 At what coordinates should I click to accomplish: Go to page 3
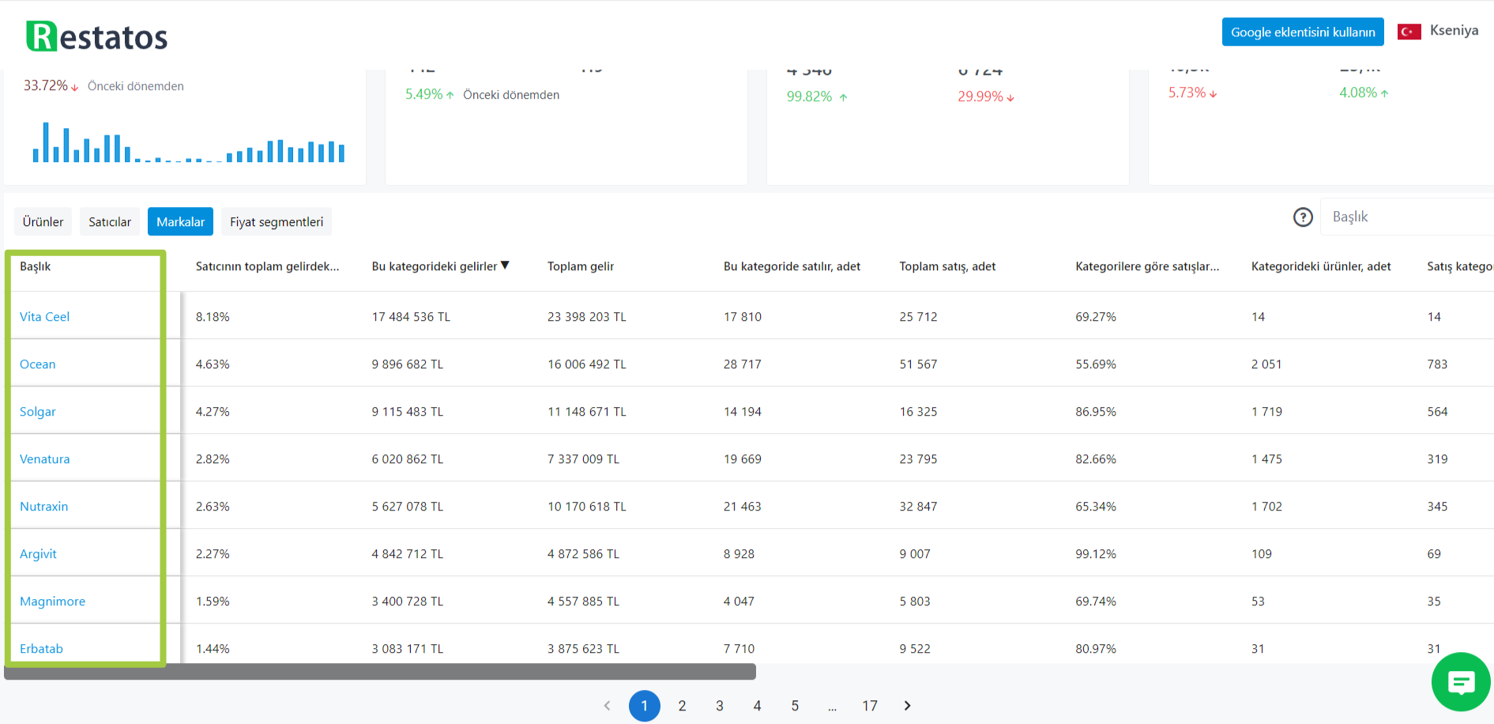coord(720,705)
